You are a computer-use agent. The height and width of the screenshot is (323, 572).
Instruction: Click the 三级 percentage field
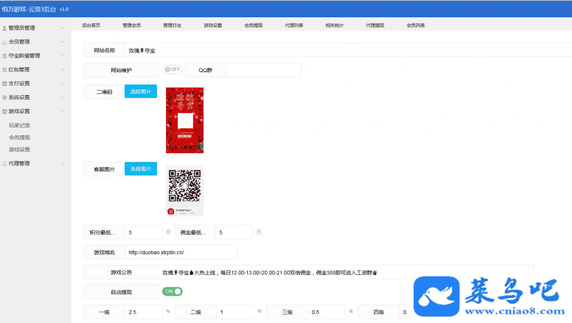click(x=326, y=312)
